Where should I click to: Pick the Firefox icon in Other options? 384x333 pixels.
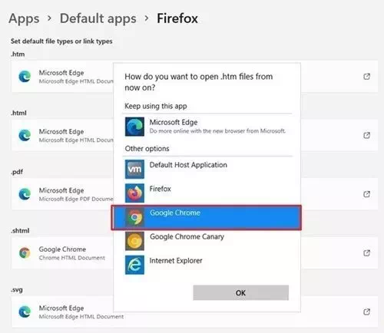tap(134, 193)
